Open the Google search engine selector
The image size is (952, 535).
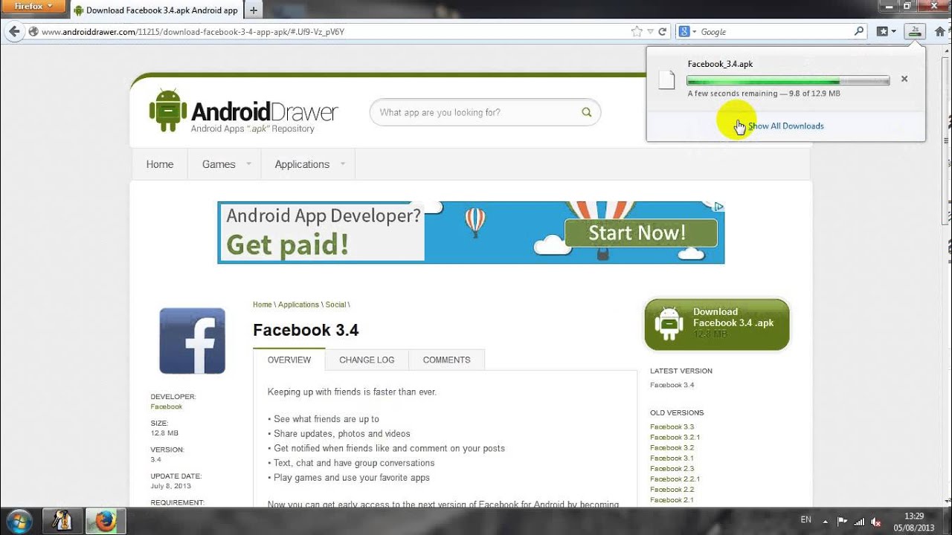click(687, 32)
